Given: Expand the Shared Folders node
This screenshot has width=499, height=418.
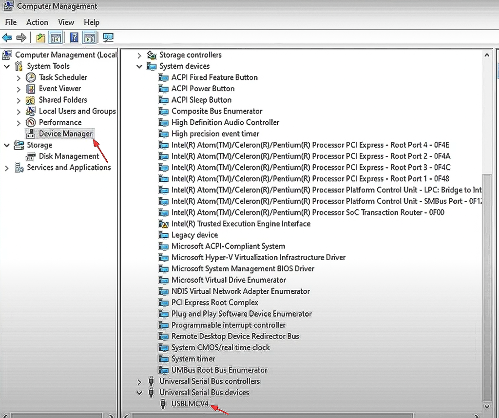Looking at the screenshot, I should (19, 101).
